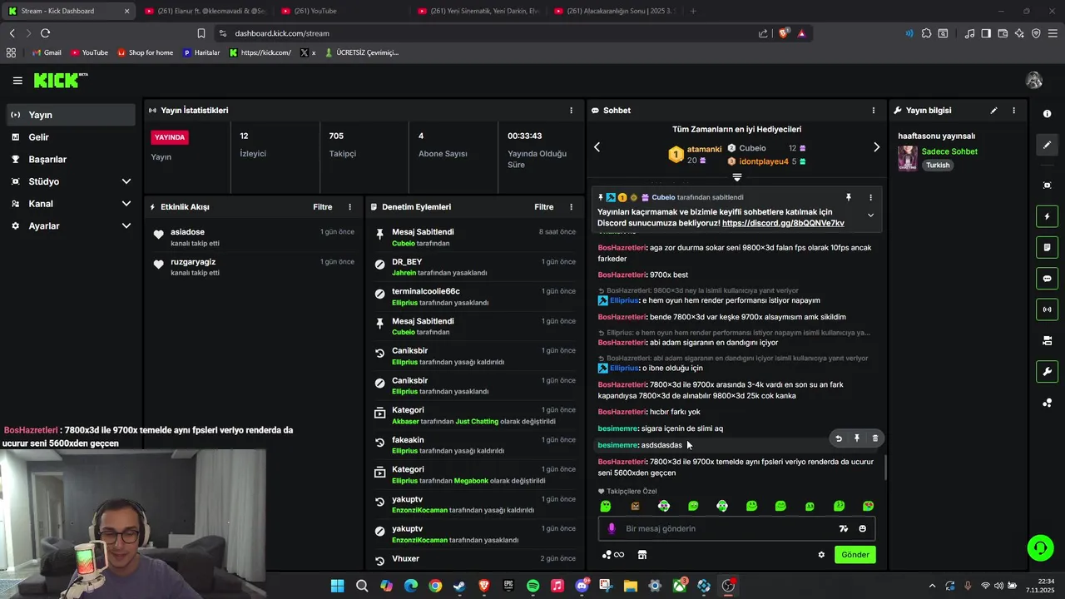Expand the pinned message chevron
This screenshot has width=1065, height=599.
(x=870, y=215)
